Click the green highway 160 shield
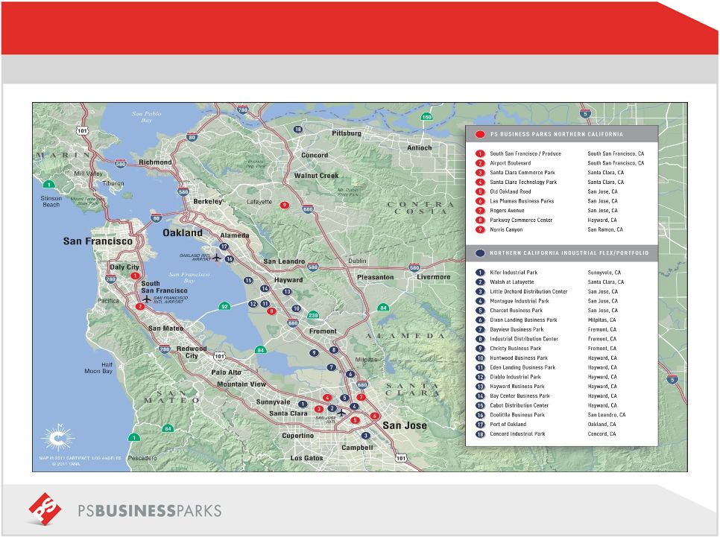This screenshot has height=537, width=720. (426, 117)
